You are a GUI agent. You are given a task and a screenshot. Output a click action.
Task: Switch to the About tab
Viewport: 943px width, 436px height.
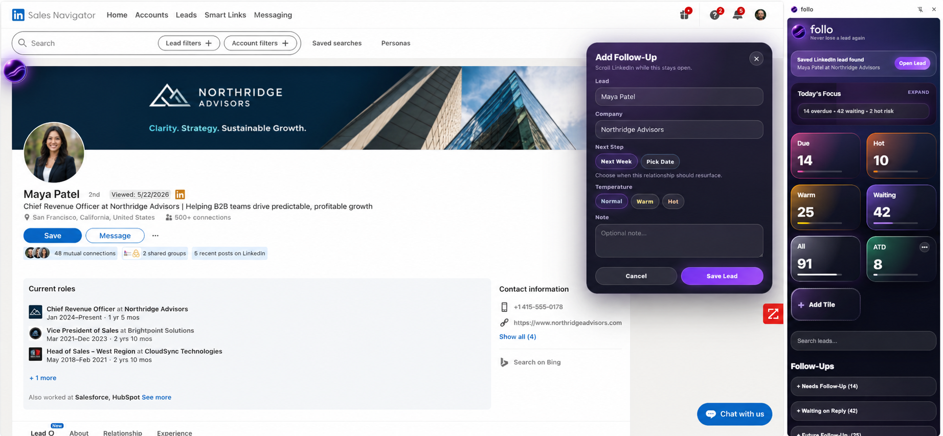[79, 432]
